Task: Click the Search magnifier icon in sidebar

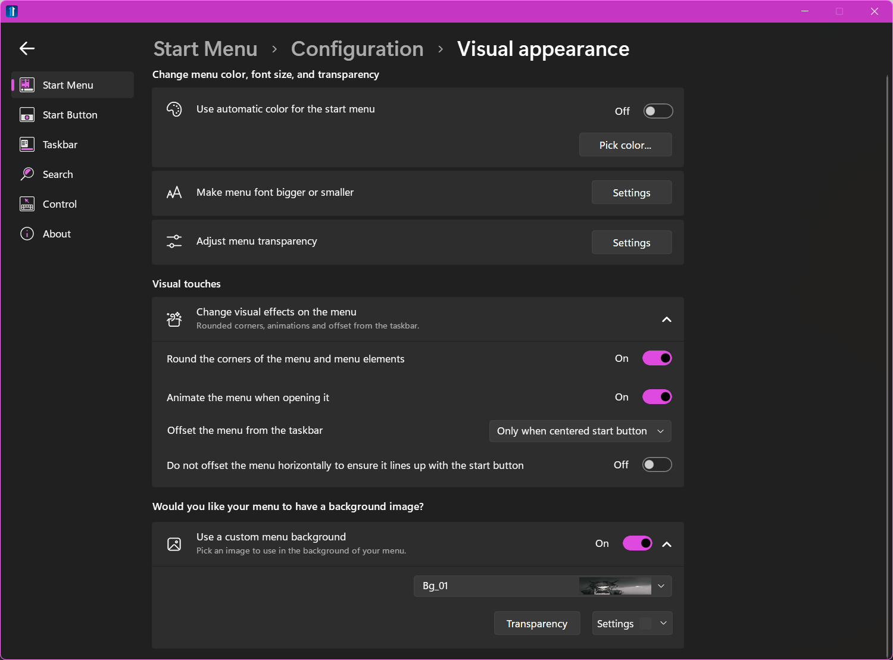Action: tap(27, 174)
